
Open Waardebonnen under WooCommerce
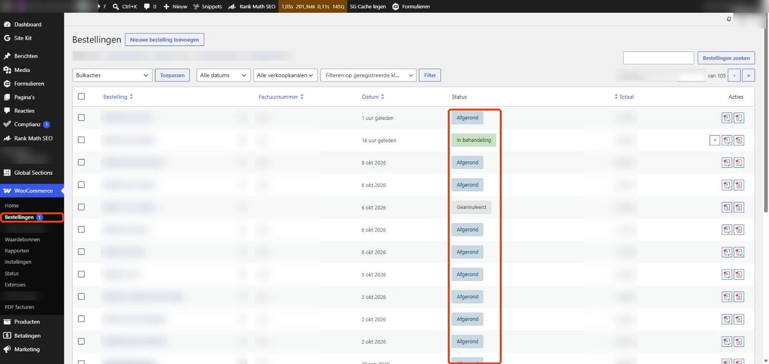22,240
